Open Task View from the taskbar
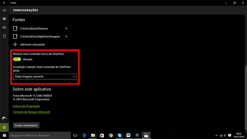 pyautogui.click(x=75, y=135)
